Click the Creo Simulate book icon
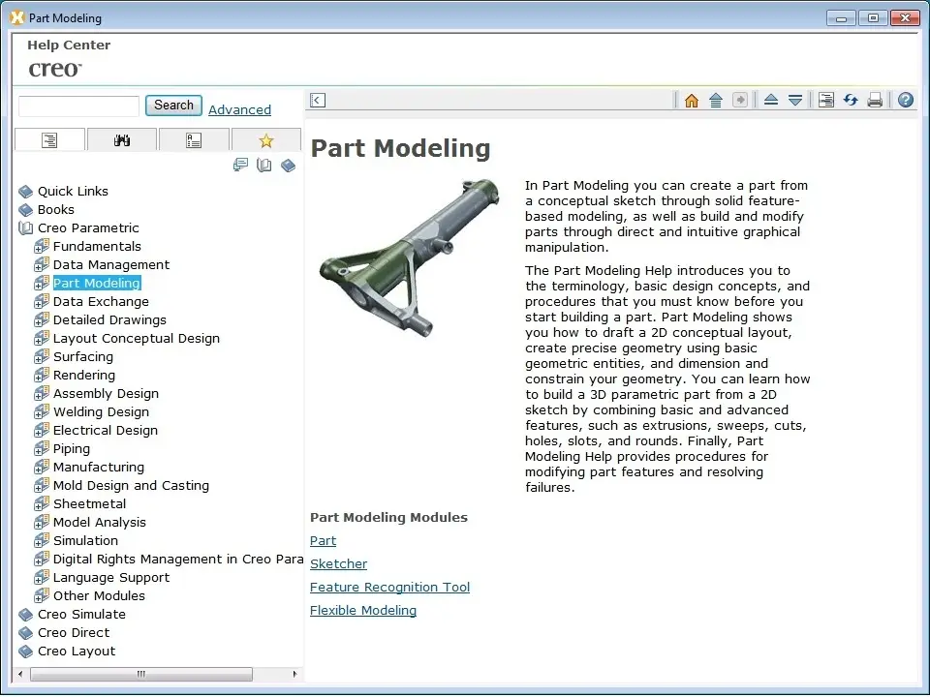 pos(25,615)
